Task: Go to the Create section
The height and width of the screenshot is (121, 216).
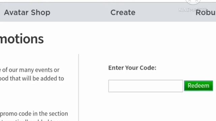Action: coord(123,12)
